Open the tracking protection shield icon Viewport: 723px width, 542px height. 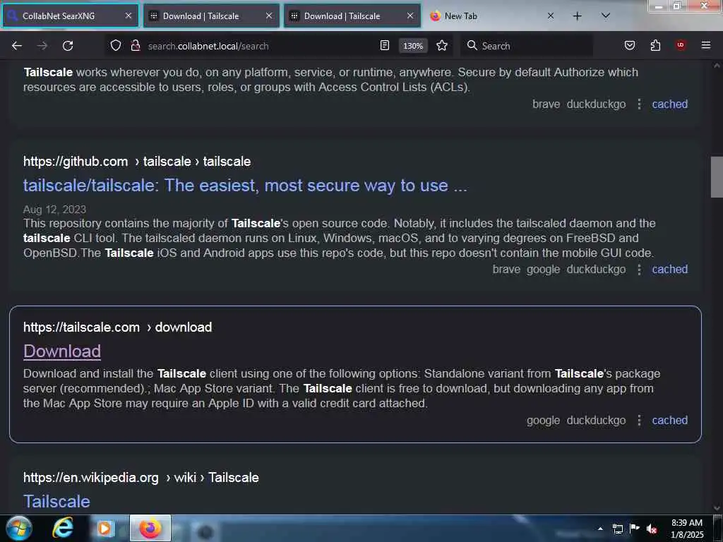(116, 46)
